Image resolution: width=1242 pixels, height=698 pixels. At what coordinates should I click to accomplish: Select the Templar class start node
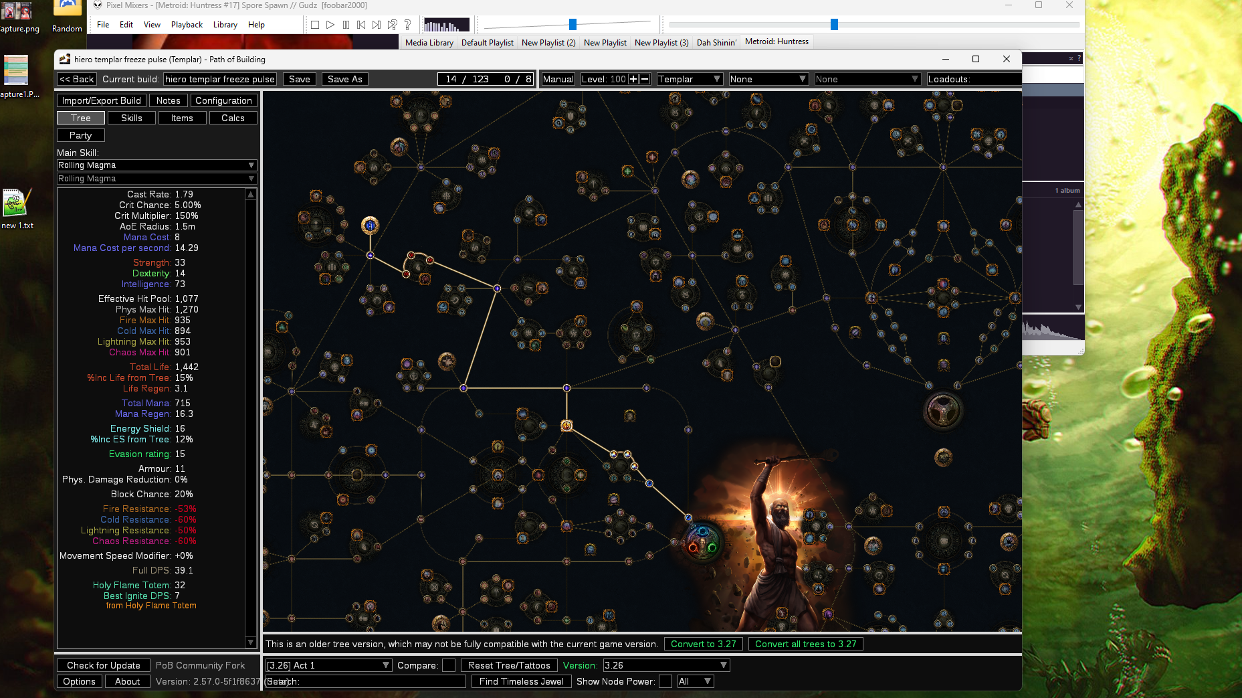(703, 541)
